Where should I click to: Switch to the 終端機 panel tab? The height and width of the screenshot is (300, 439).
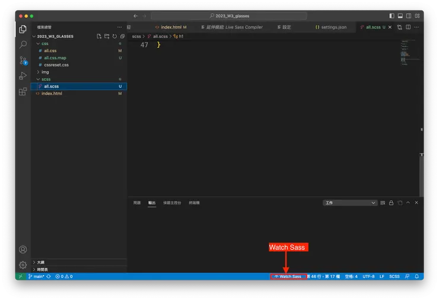coord(194,203)
